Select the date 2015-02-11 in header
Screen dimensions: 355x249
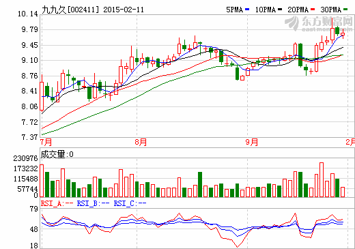[124, 10]
